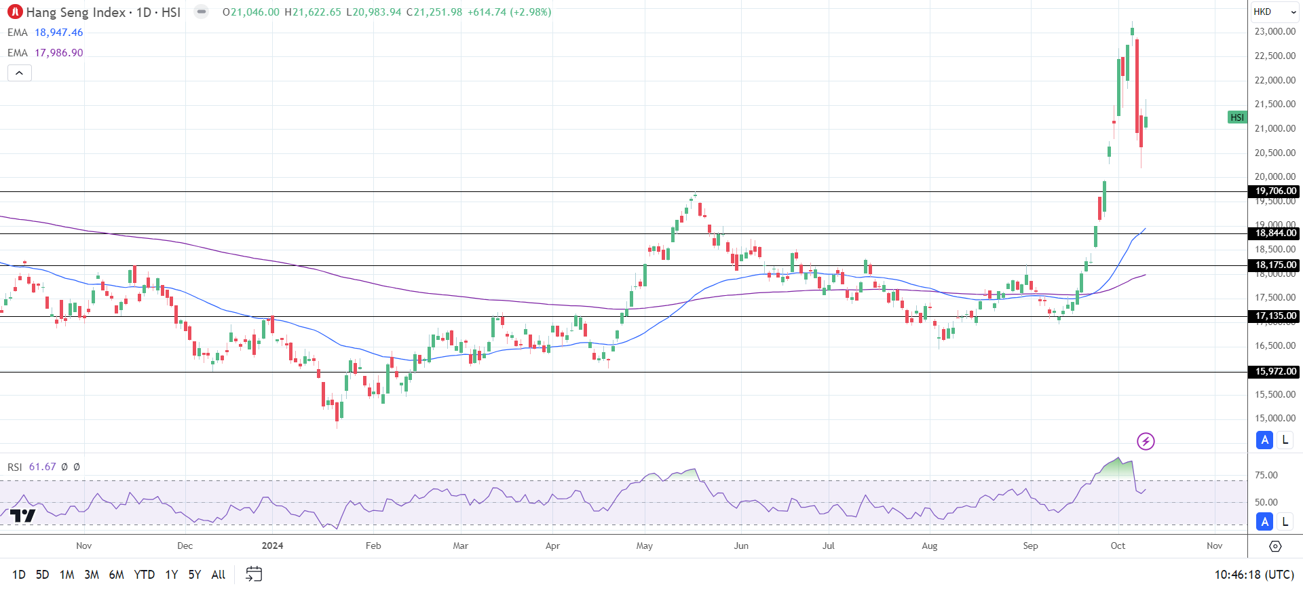This screenshot has width=1303, height=591.
Task: Select the 17,135.00 horizontal line label
Action: (x=1275, y=316)
